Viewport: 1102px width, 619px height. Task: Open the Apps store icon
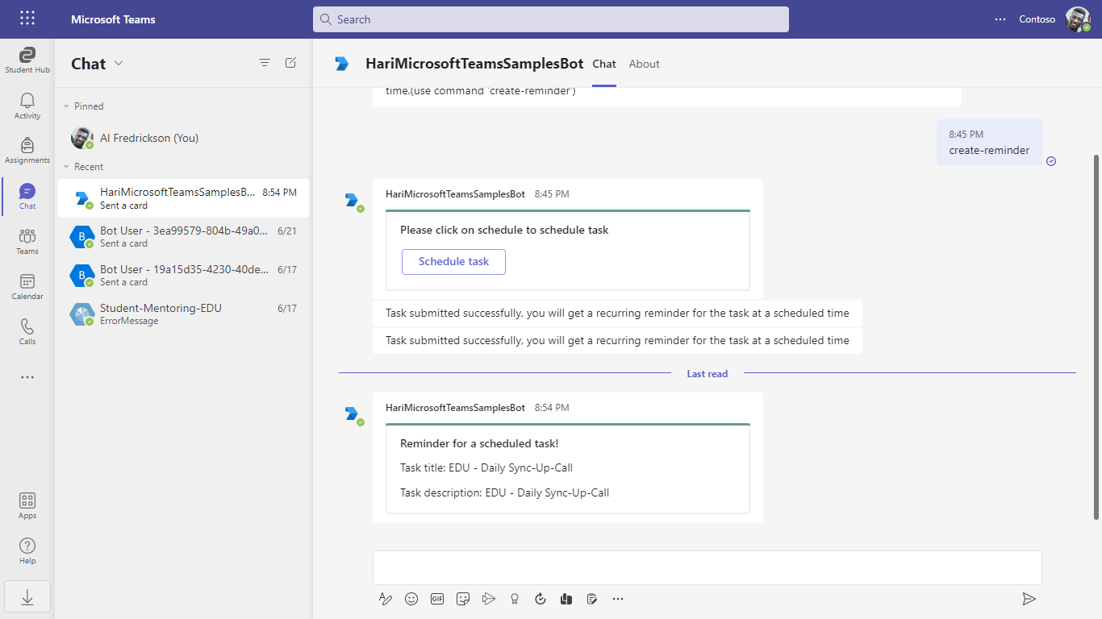(27, 505)
